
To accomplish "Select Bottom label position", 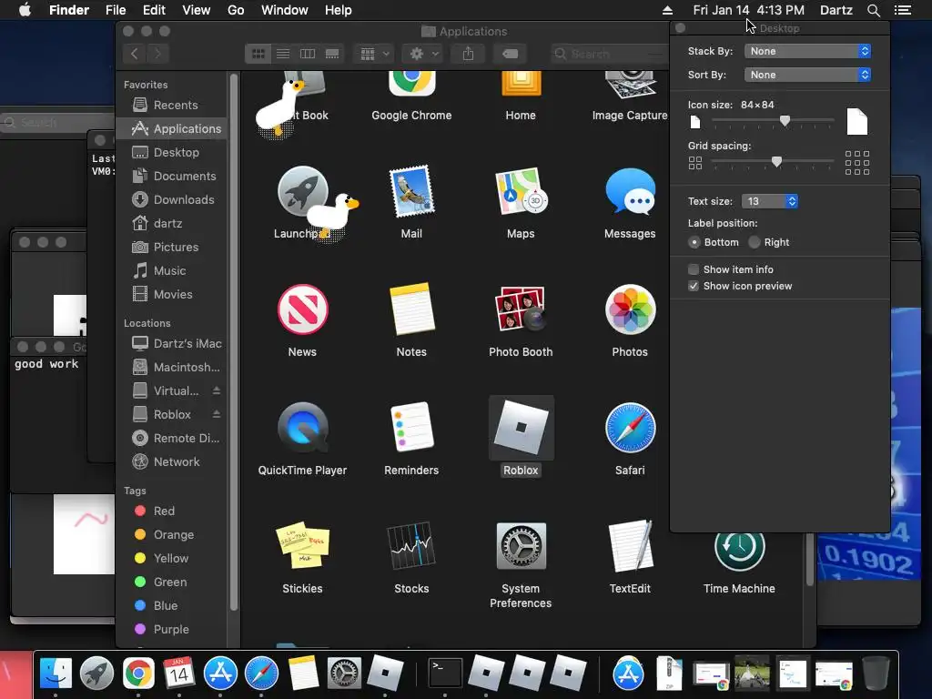I will click(x=694, y=242).
